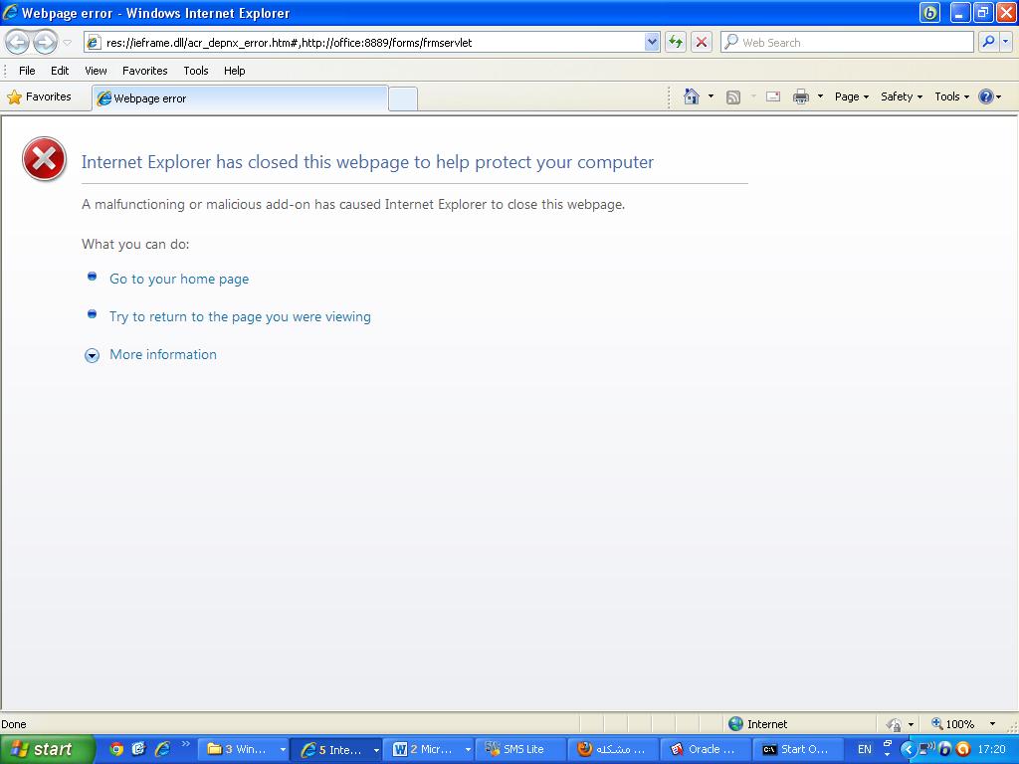Click the Print icon in command bar

[800, 96]
